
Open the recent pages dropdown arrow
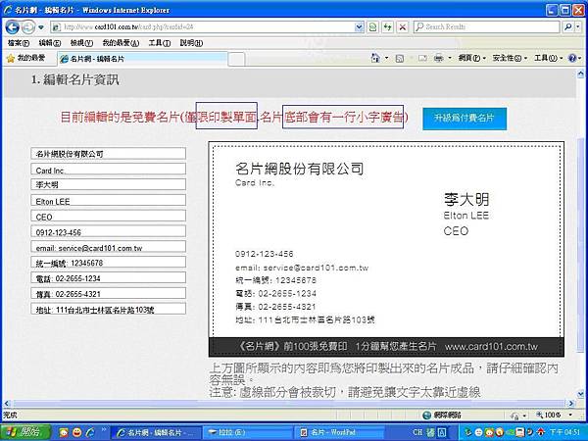coord(41,27)
